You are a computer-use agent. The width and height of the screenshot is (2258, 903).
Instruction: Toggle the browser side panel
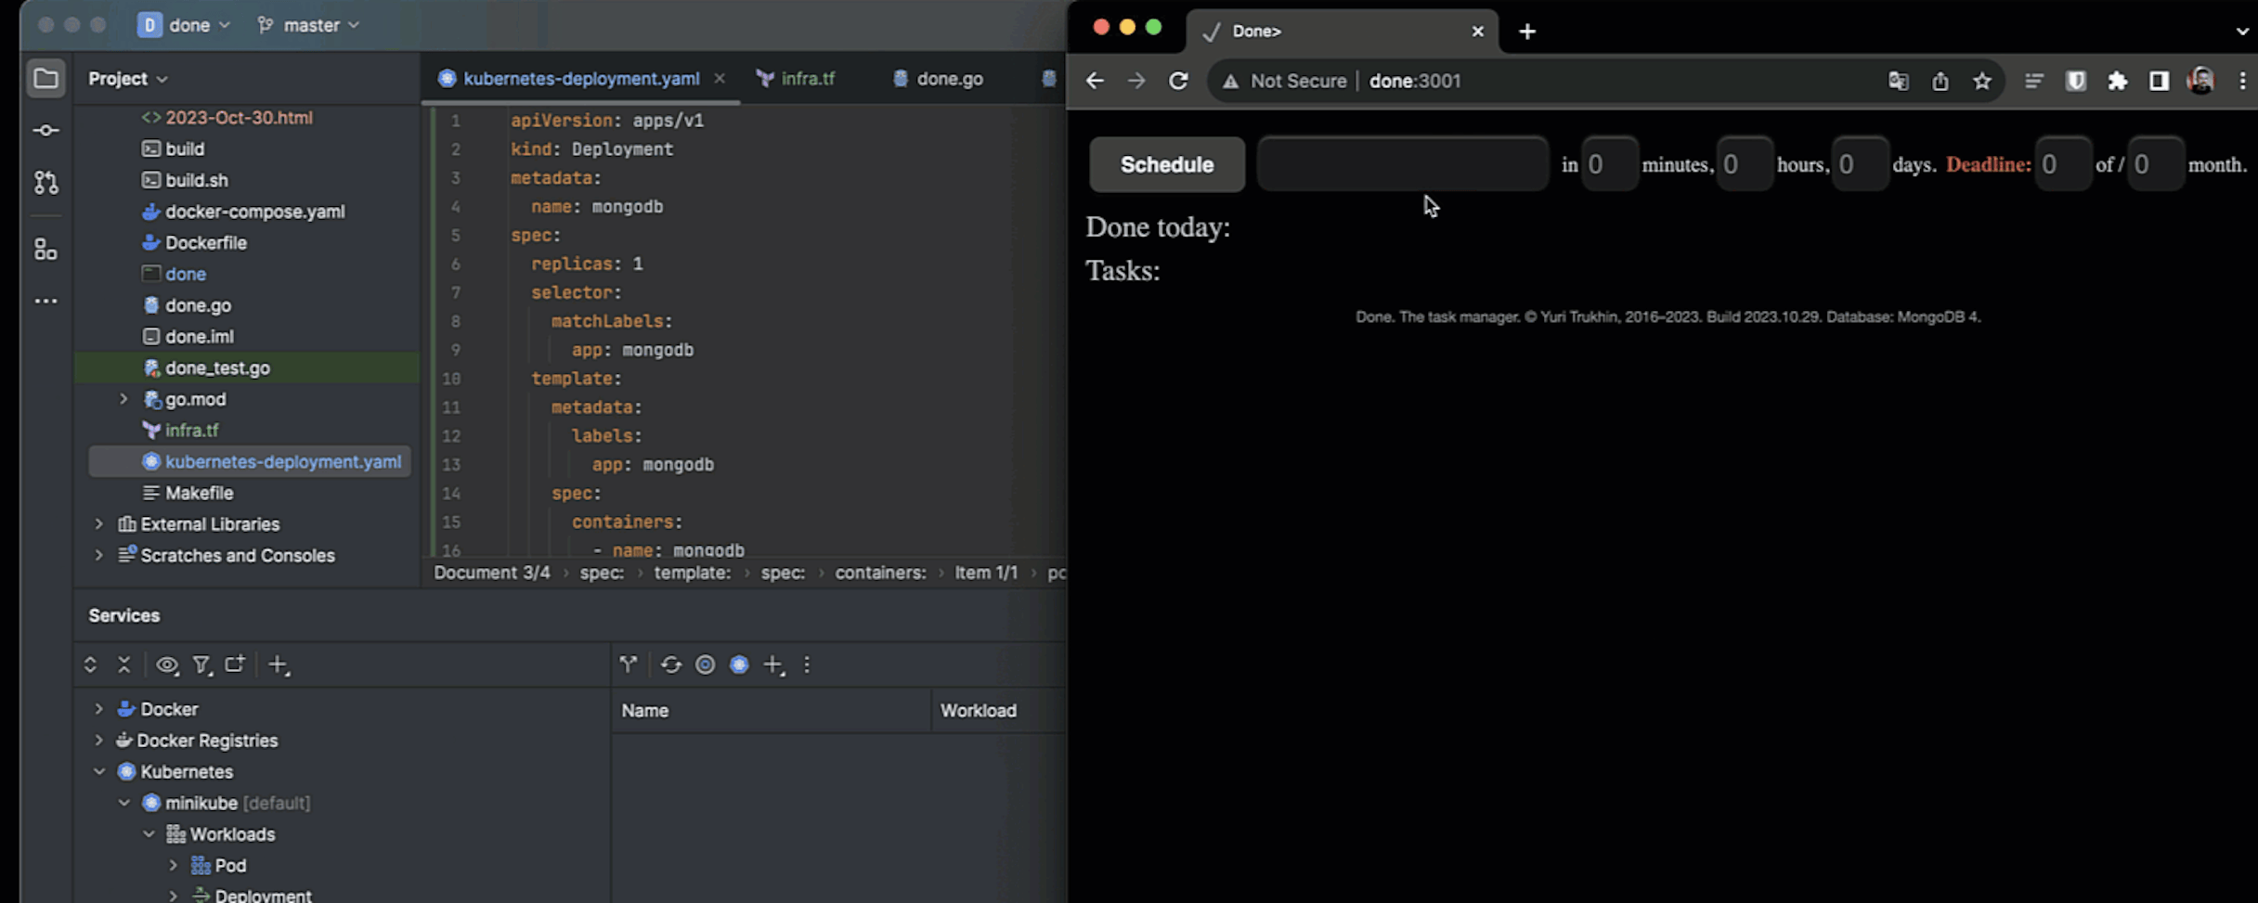click(x=2159, y=81)
